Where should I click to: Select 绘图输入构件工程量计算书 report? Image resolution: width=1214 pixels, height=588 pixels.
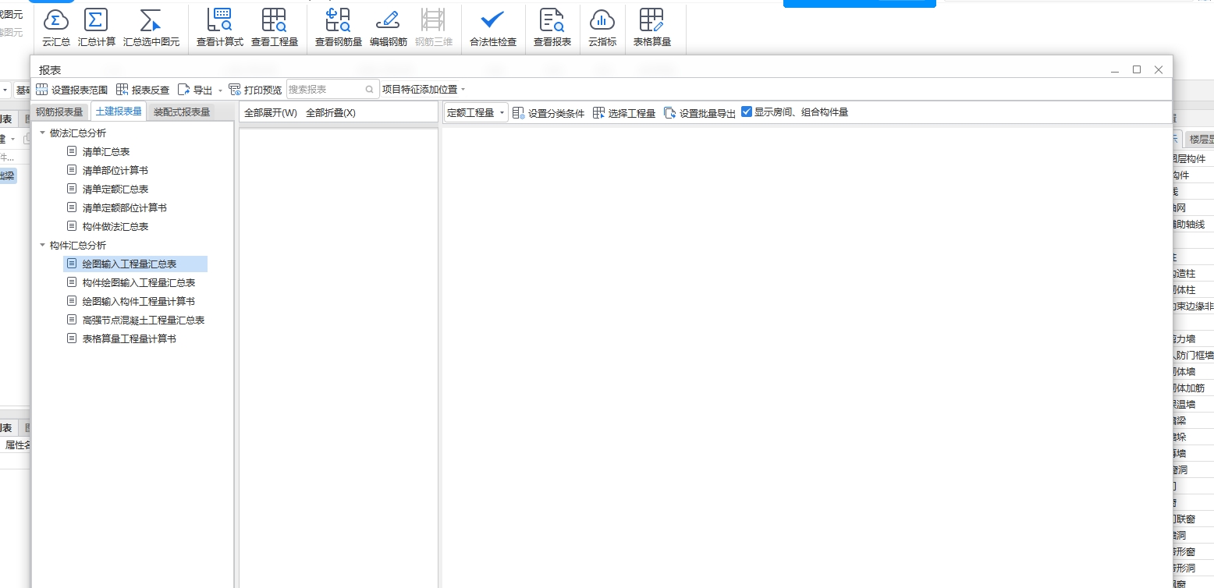tap(139, 302)
